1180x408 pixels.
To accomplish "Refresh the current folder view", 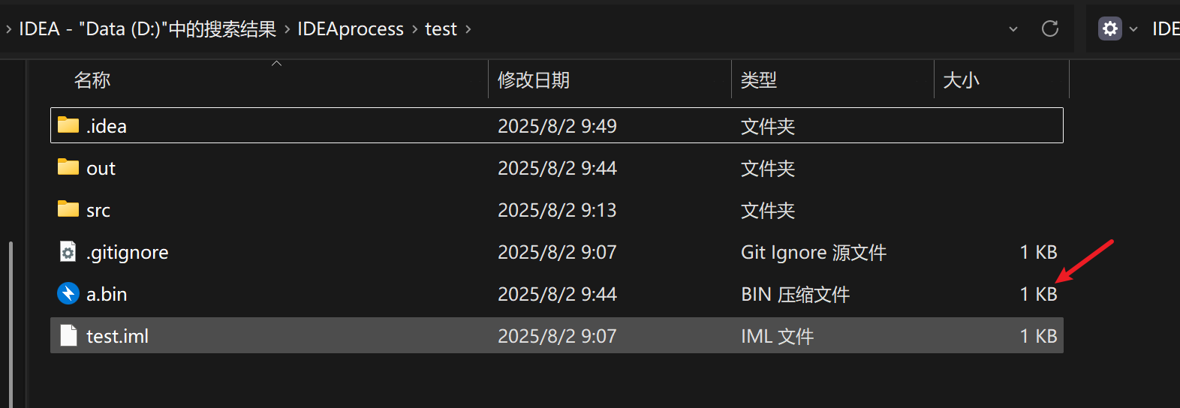I will [1050, 28].
